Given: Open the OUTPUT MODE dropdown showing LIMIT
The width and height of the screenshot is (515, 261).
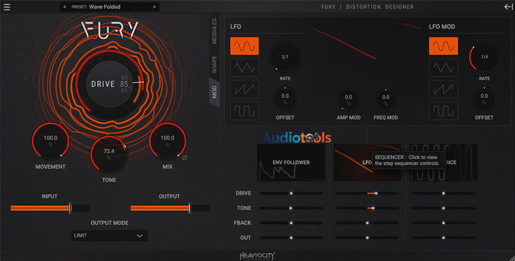Looking at the screenshot, I should 109,235.
